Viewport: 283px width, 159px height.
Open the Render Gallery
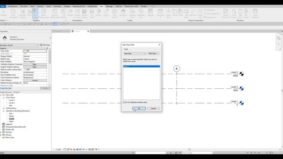84,14
